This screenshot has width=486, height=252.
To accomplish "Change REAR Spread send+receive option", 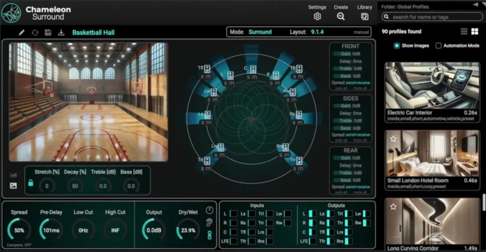I will pos(358,187).
